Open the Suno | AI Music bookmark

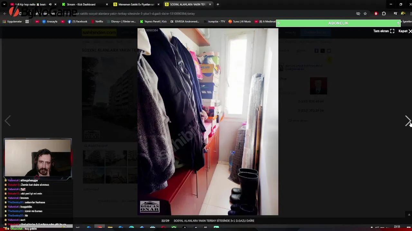[x=239, y=21]
